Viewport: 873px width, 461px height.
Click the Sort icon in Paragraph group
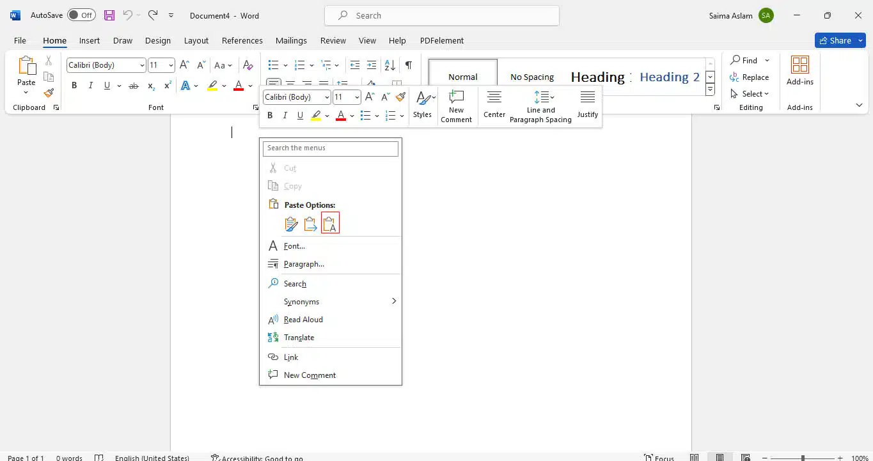pos(390,65)
